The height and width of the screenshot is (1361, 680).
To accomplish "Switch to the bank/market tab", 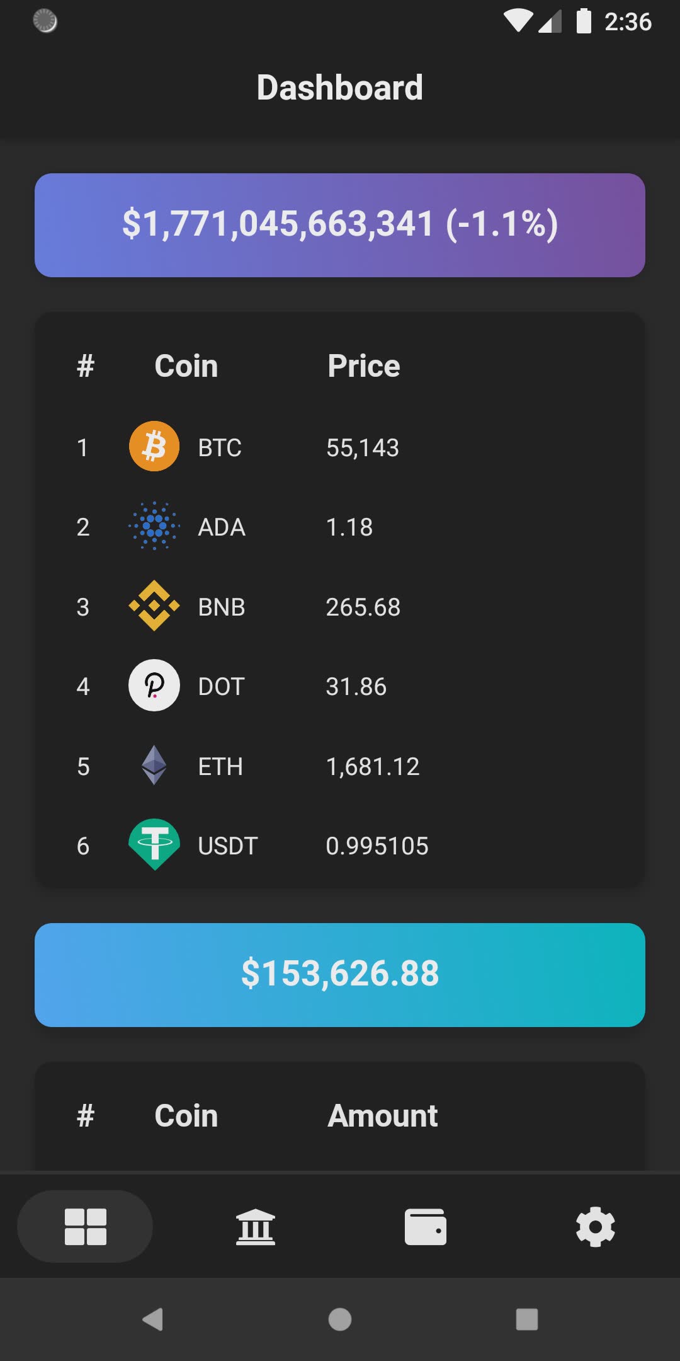I will [255, 1226].
